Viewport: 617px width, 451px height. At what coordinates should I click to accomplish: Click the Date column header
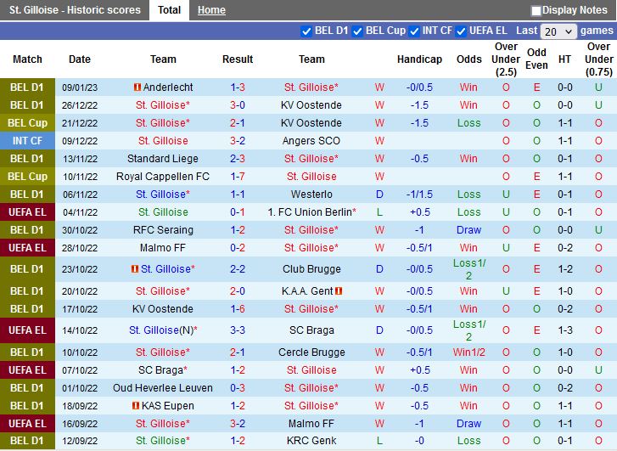pyautogui.click(x=80, y=59)
